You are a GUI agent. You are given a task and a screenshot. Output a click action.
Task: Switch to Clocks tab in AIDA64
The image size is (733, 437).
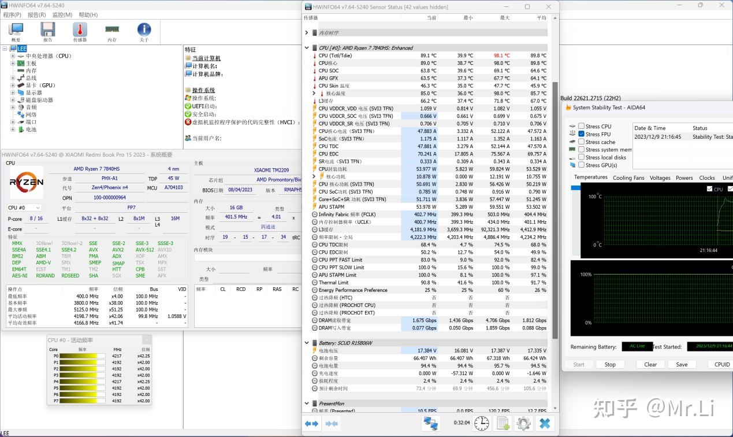[x=707, y=178]
